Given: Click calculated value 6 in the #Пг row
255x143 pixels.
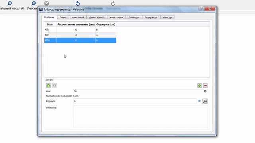Looking at the screenshot, I should 76,30.
